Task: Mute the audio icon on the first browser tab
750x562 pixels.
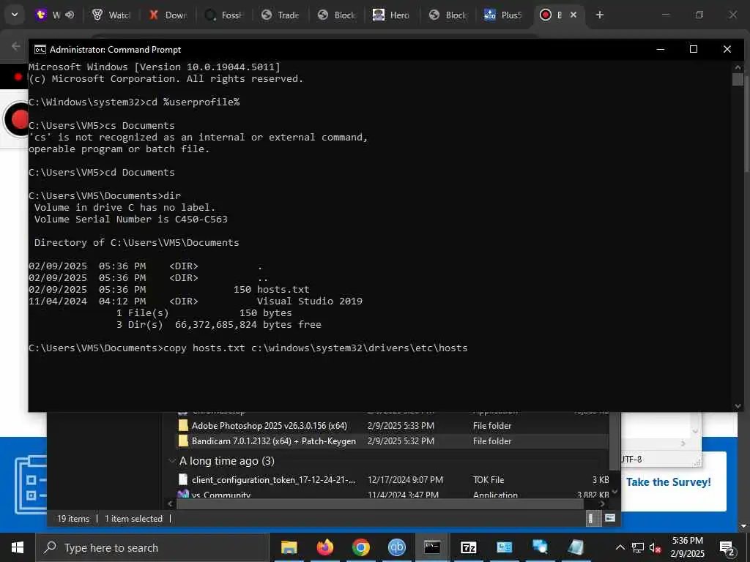Action: [70, 15]
